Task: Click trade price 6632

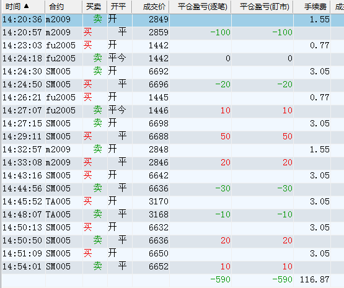Action: (x=159, y=227)
